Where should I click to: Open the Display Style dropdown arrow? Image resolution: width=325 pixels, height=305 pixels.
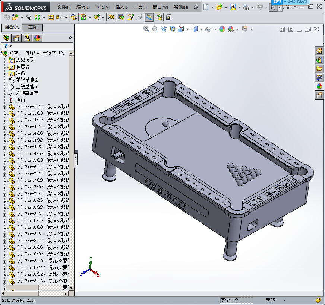(201, 29)
